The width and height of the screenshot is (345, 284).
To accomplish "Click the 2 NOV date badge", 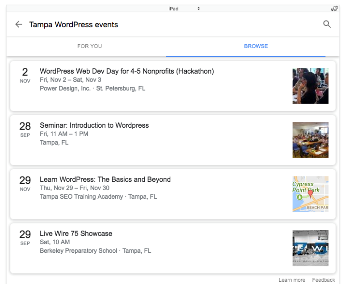I will coord(25,75).
